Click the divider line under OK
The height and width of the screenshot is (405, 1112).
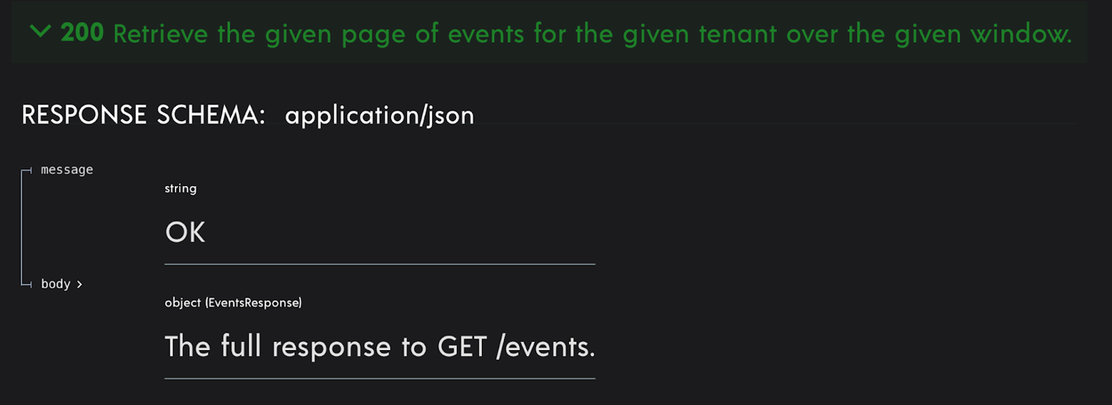point(380,264)
